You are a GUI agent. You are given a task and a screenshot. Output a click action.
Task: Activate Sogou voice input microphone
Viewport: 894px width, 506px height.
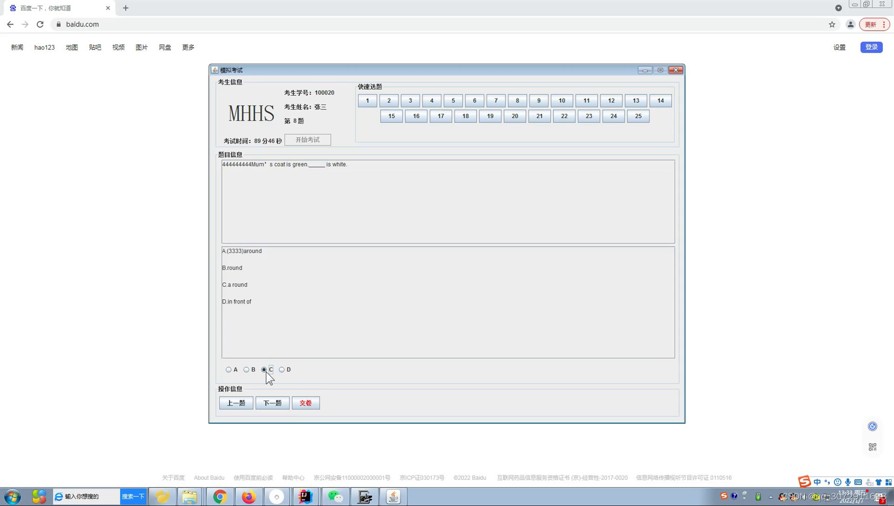[x=848, y=482]
